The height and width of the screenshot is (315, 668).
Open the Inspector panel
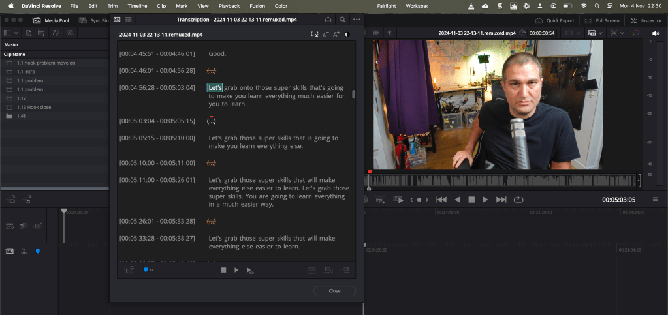646,20
